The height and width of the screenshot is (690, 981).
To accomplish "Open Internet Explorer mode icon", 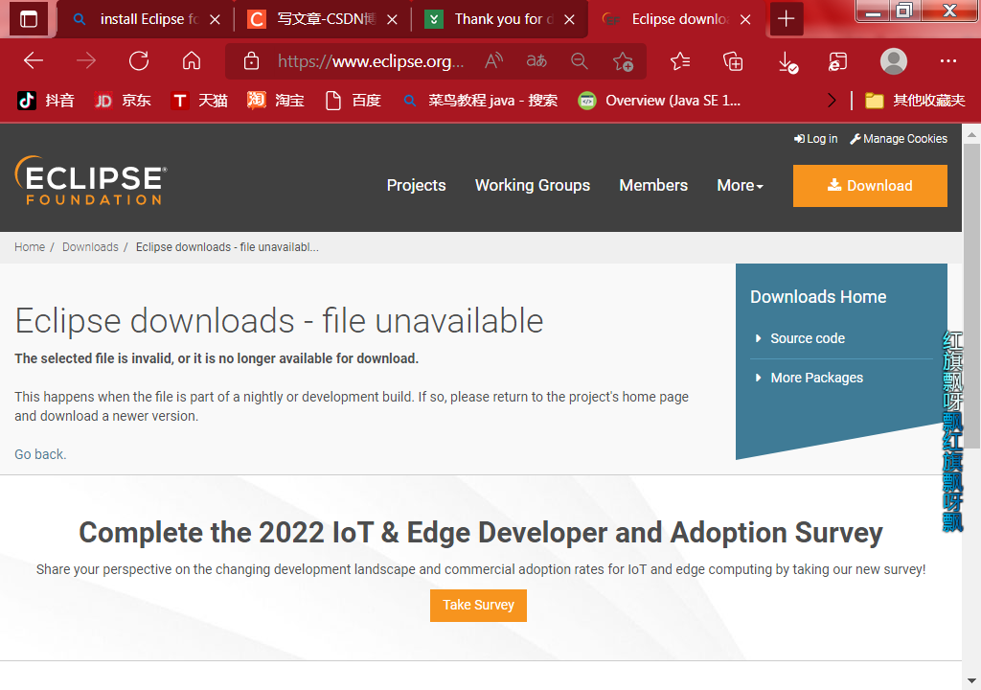I will (837, 61).
